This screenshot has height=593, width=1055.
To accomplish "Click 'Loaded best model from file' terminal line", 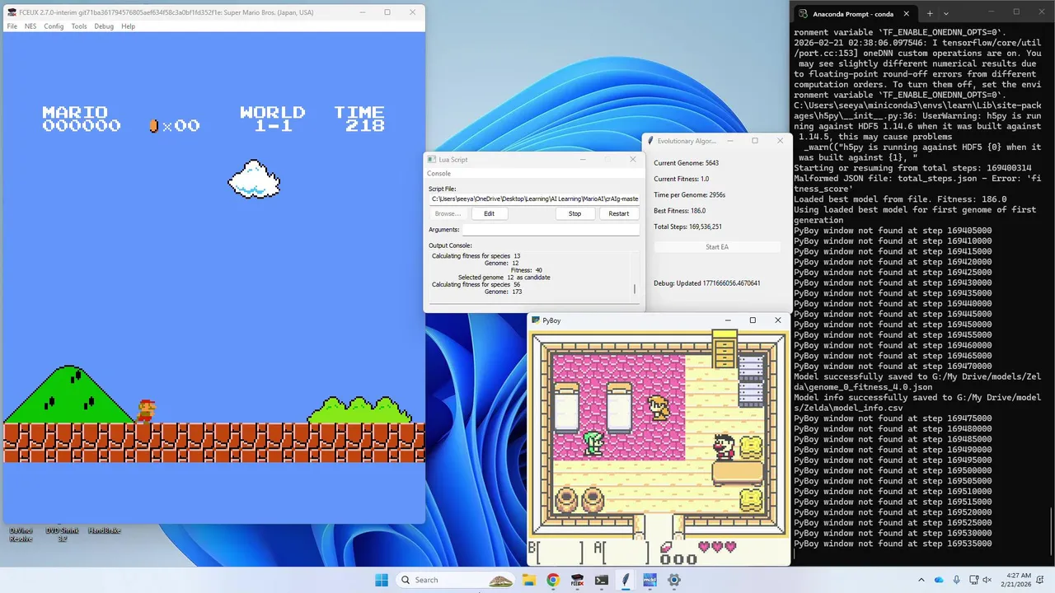I will tap(900, 199).
